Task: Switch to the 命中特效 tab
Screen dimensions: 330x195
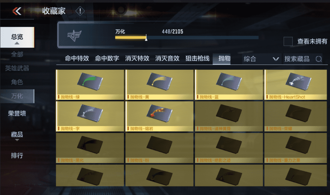Action: (77, 58)
